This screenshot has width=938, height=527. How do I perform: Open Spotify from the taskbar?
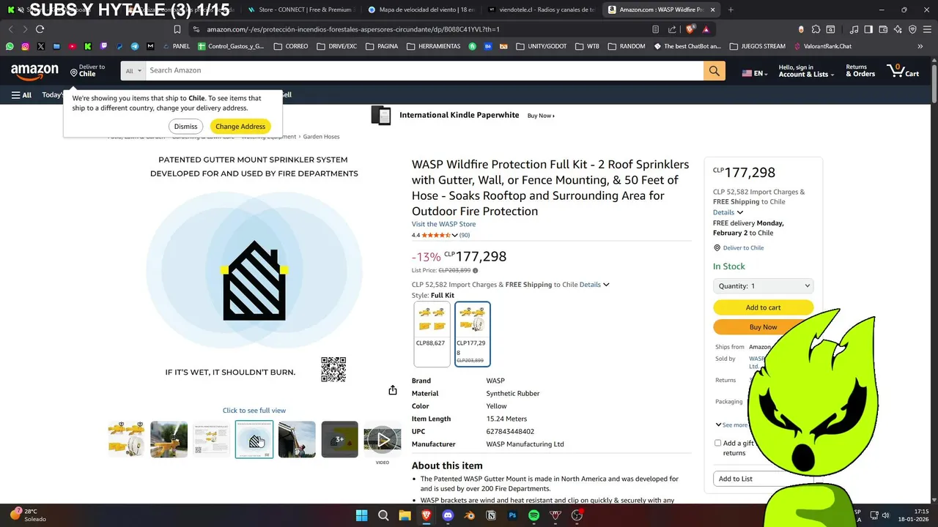click(x=533, y=515)
